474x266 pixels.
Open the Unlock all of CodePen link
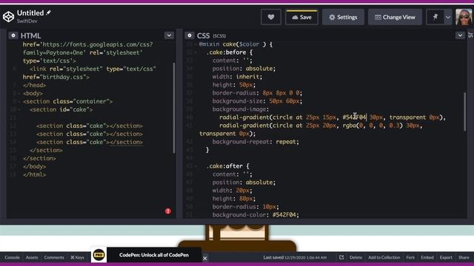click(154, 255)
